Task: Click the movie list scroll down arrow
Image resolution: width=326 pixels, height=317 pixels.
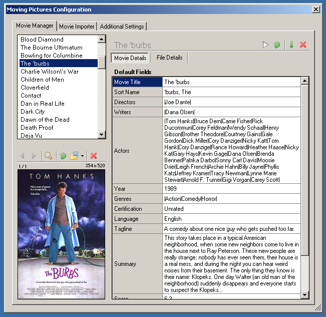Action: tap(102, 135)
